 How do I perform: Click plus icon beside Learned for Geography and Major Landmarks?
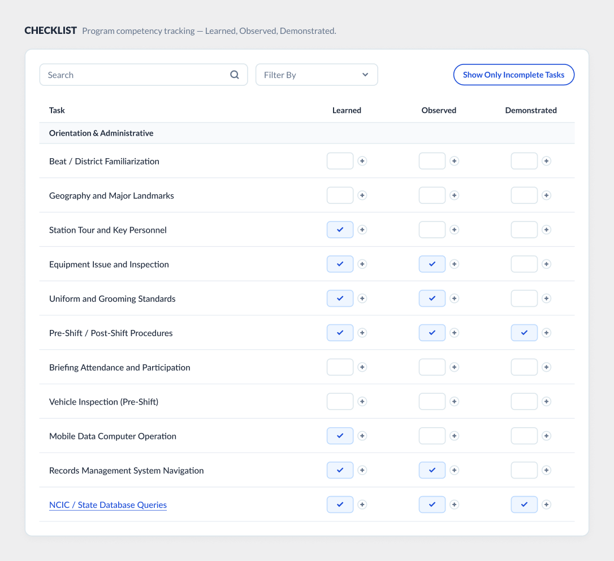[x=362, y=195]
